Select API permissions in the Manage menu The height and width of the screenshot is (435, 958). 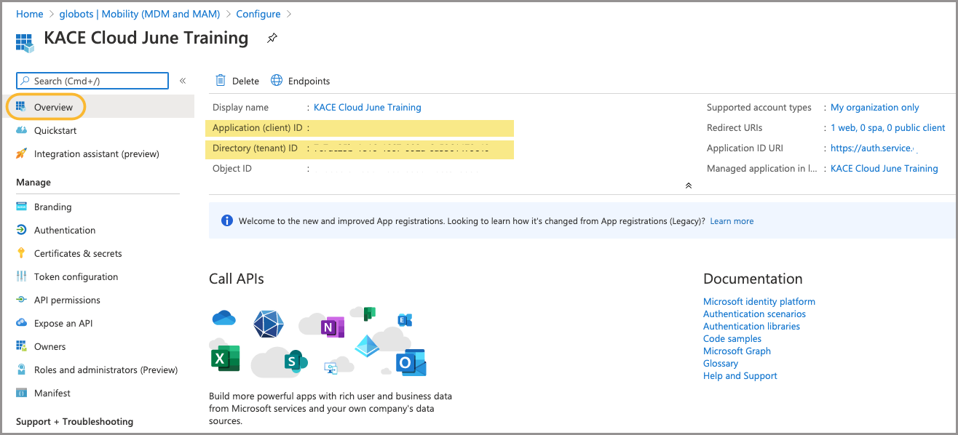click(x=67, y=300)
